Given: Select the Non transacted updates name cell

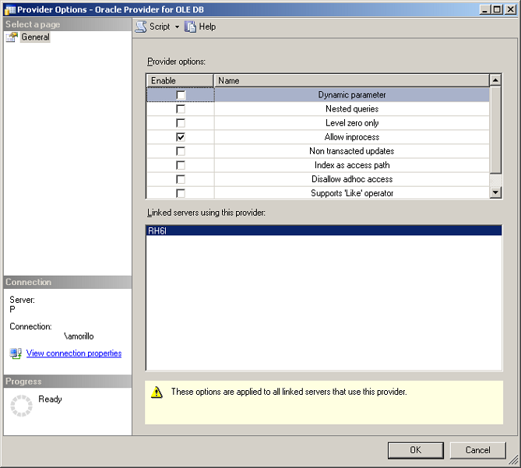Looking at the screenshot, I should [x=352, y=151].
